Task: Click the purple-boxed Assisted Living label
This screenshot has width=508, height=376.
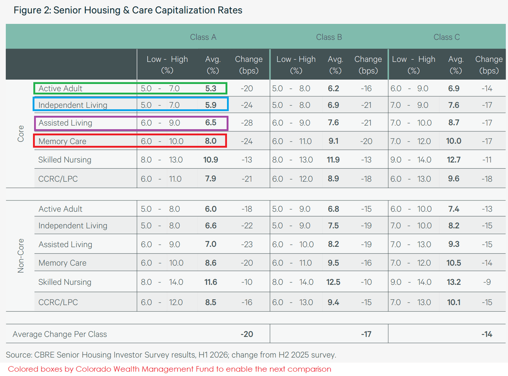Action: click(x=65, y=123)
